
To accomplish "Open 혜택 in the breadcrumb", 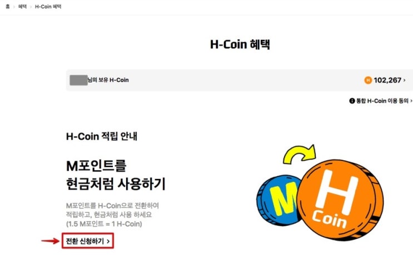I will pyautogui.click(x=22, y=7).
